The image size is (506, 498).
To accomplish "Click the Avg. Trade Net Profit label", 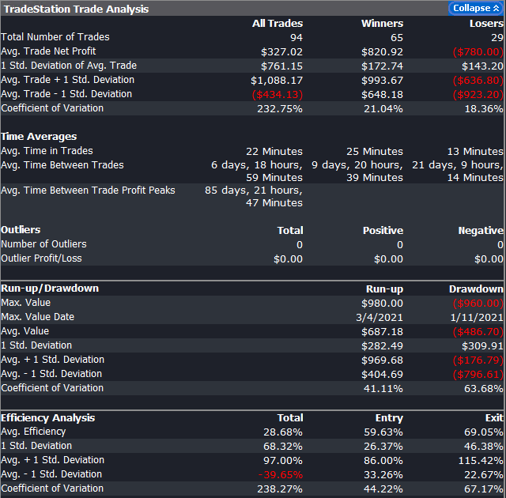I will (48, 51).
